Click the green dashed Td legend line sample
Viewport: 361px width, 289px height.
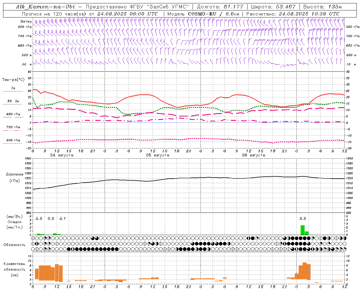(x=13, y=104)
